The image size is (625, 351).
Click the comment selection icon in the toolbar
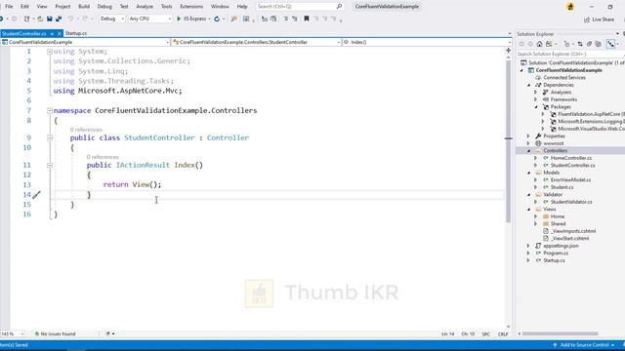[286, 19]
